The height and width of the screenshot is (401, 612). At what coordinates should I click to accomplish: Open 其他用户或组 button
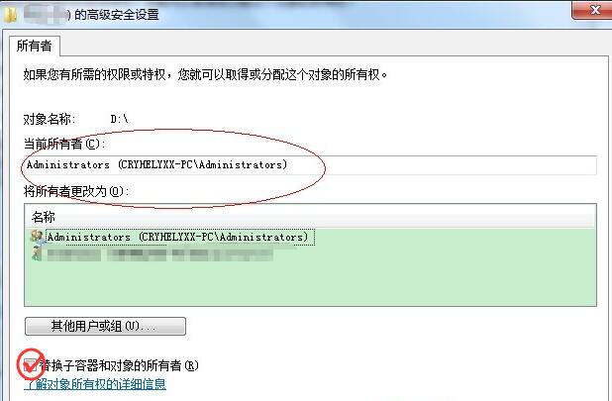(105, 326)
